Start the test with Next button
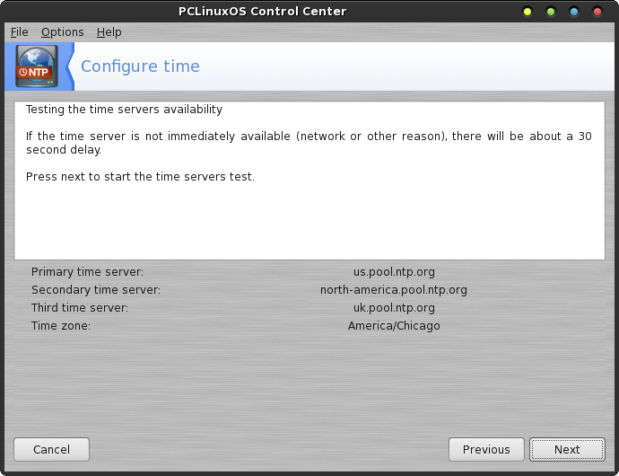The height and width of the screenshot is (476, 619). 567,450
